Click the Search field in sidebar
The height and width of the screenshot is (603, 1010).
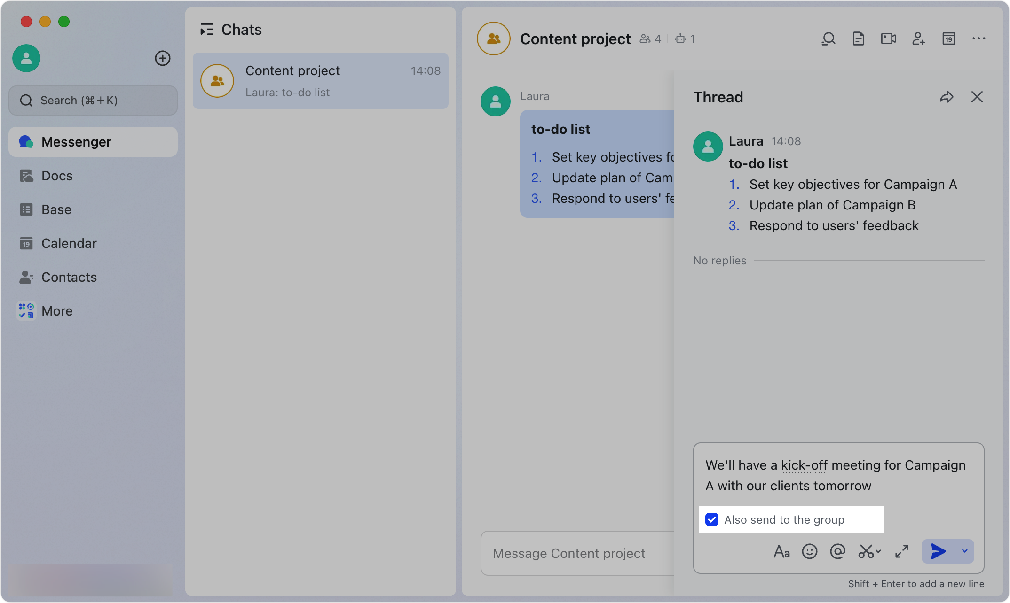point(93,100)
